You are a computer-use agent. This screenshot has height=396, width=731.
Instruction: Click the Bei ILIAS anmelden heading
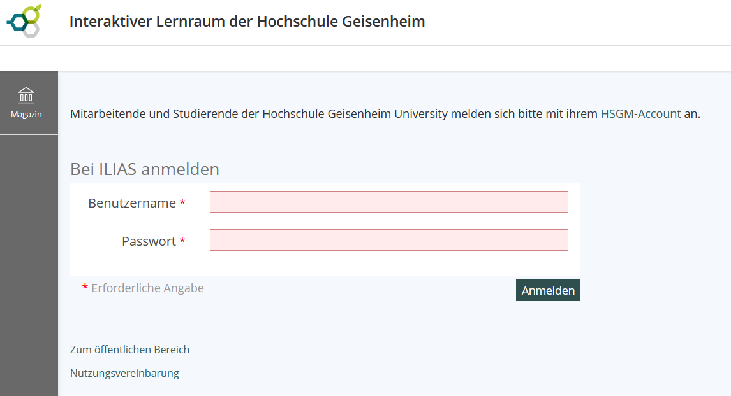click(x=145, y=169)
